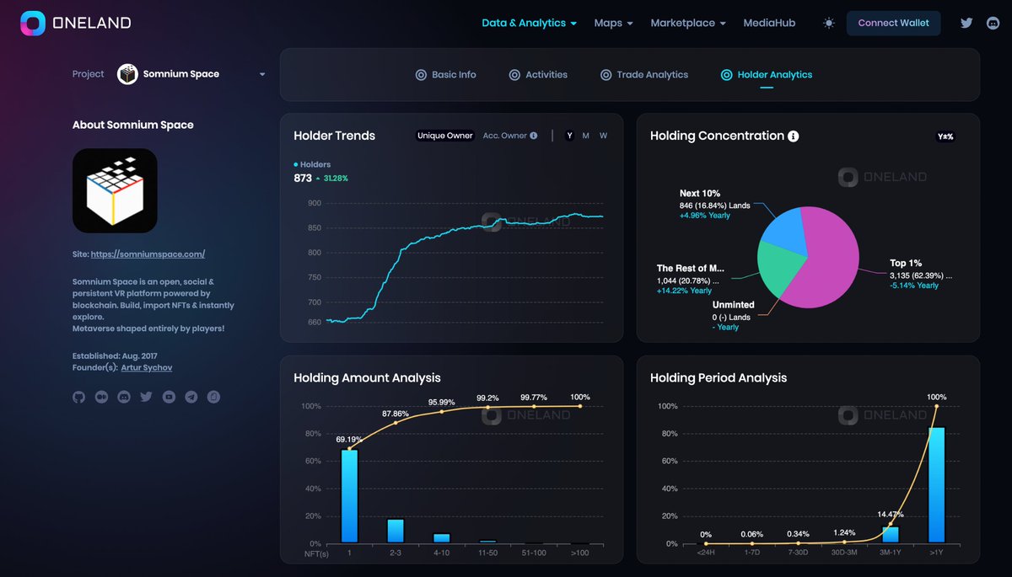The width and height of the screenshot is (1012, 577).
Task: Open Somnium Space Medium icon
Action: [101, 397]
